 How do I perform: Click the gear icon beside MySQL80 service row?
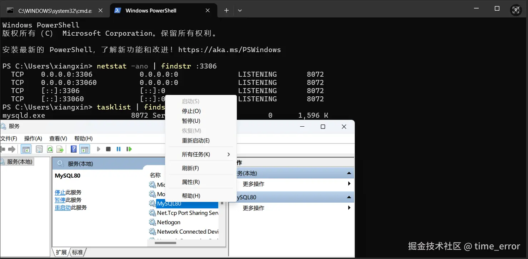tap(153, 204)
